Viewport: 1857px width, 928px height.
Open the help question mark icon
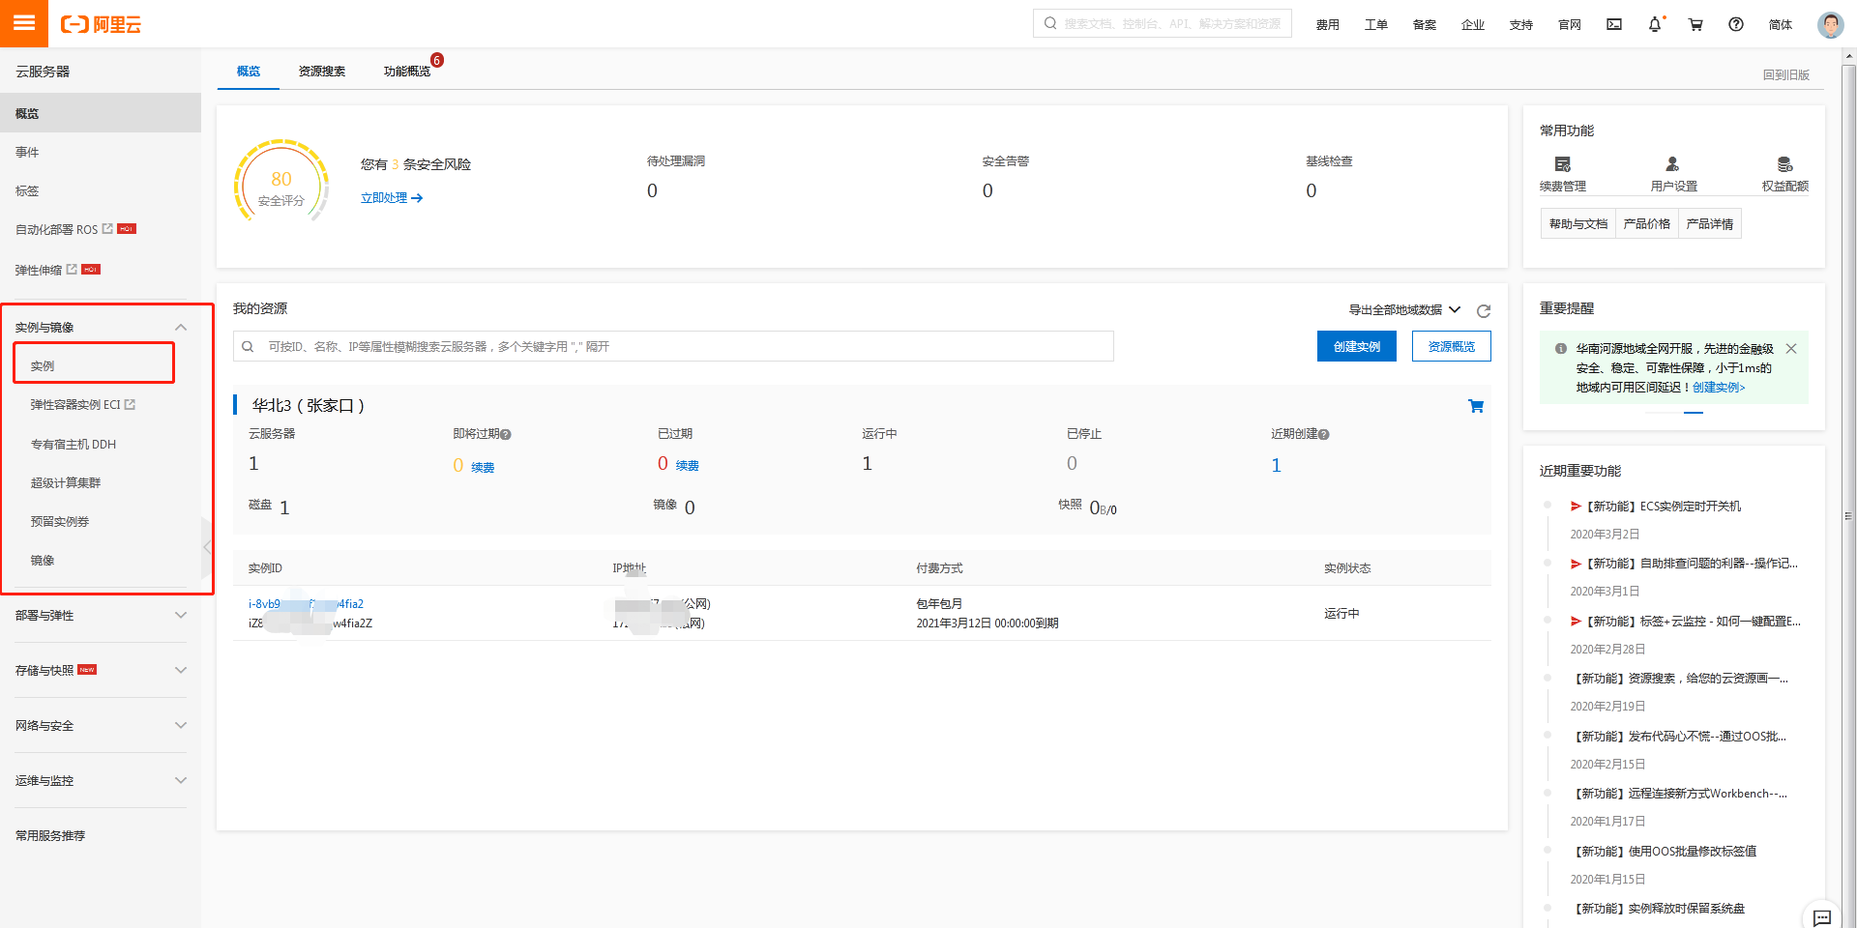click(x=1736, y=24)
